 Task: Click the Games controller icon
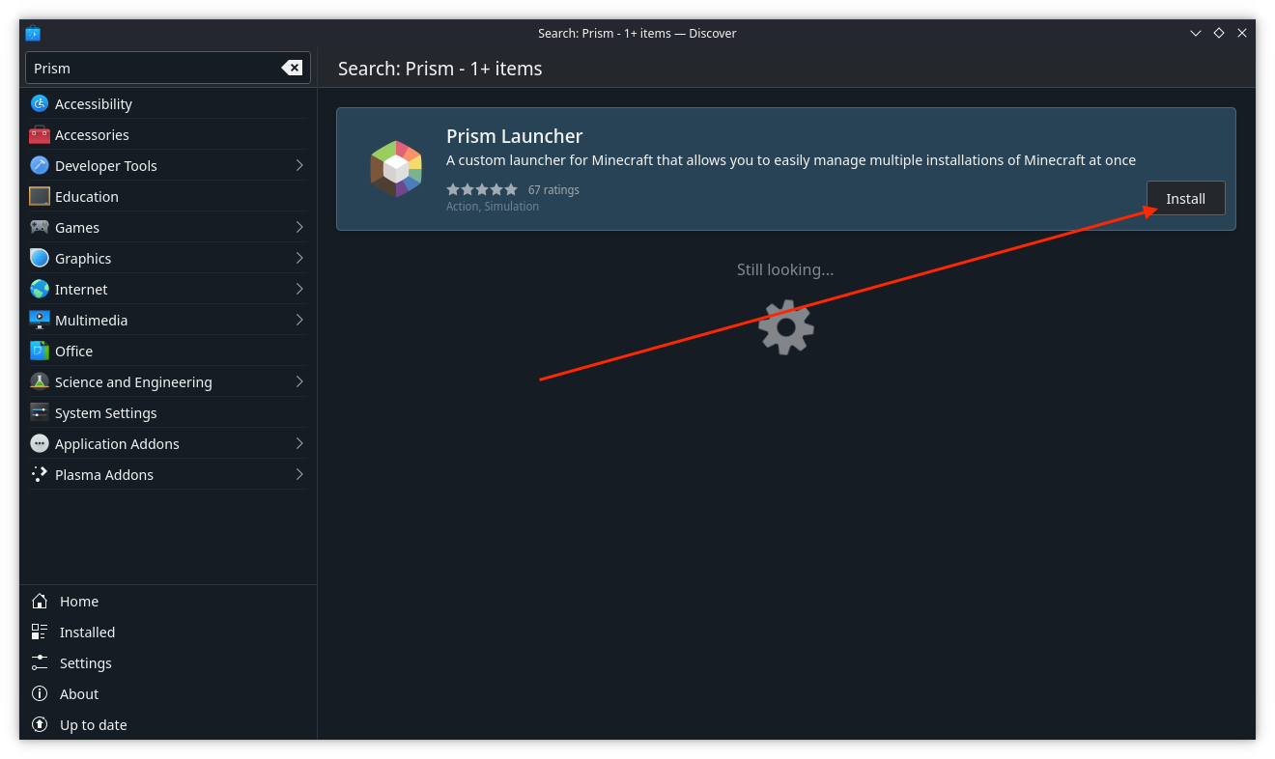tap(40, 227)
